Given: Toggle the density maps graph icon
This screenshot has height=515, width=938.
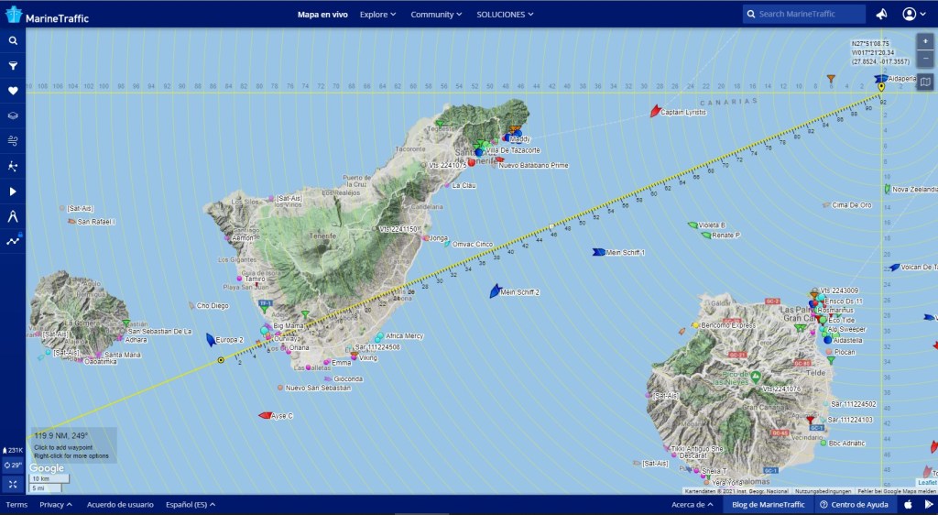Looking at the screenshot, I should coord(13,241).
